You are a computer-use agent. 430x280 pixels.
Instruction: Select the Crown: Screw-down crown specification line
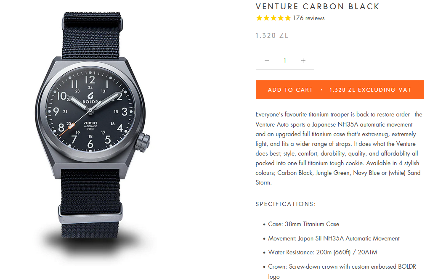click(342, 271)
